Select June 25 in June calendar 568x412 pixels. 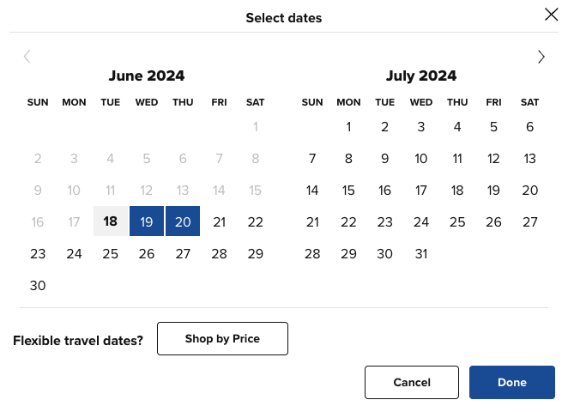point(110,253)
